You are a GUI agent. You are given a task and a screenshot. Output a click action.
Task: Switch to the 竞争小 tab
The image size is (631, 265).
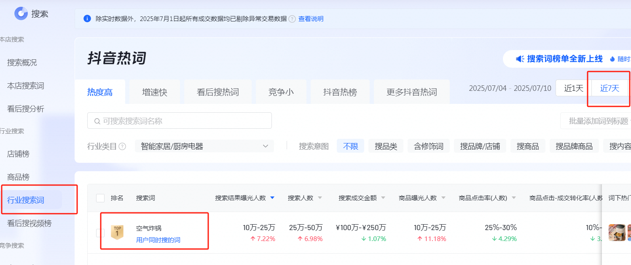click(x=281, y=92)
